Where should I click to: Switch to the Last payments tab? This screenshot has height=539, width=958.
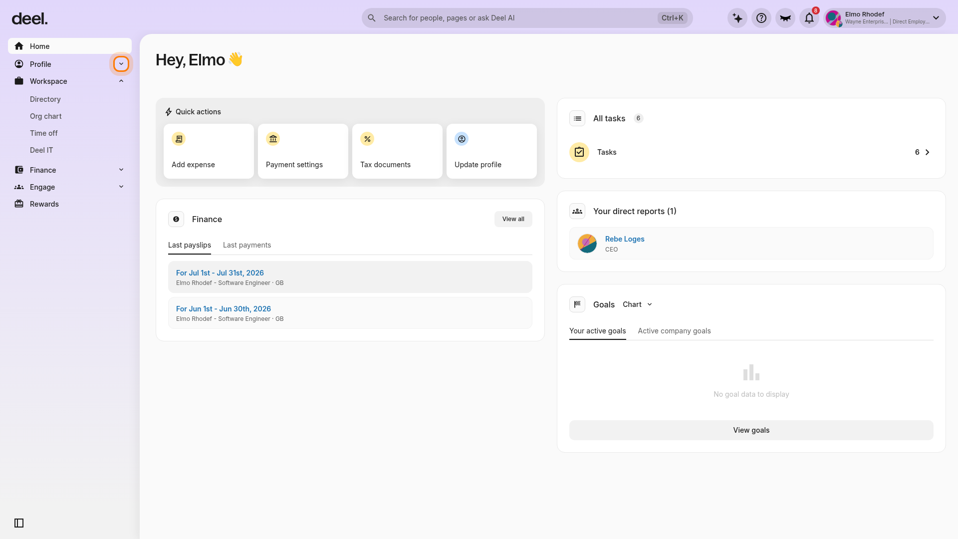[x=247, y=245]
